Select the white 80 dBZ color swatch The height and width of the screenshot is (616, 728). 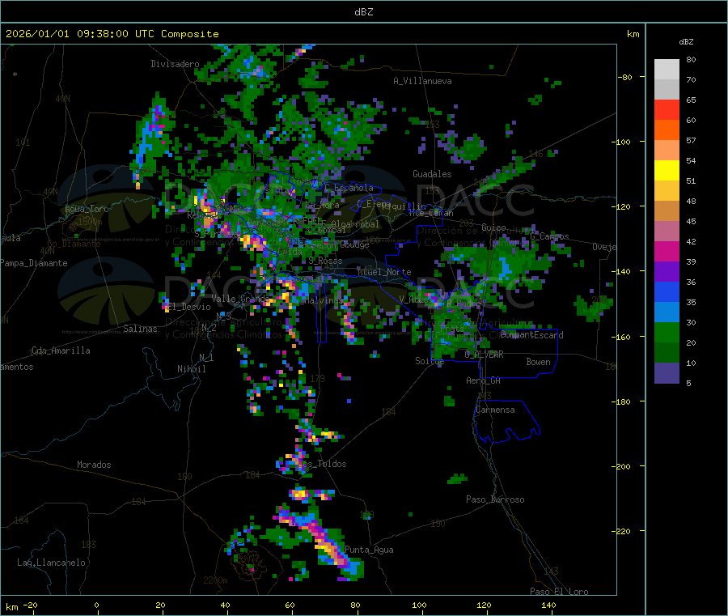point(667,70)
